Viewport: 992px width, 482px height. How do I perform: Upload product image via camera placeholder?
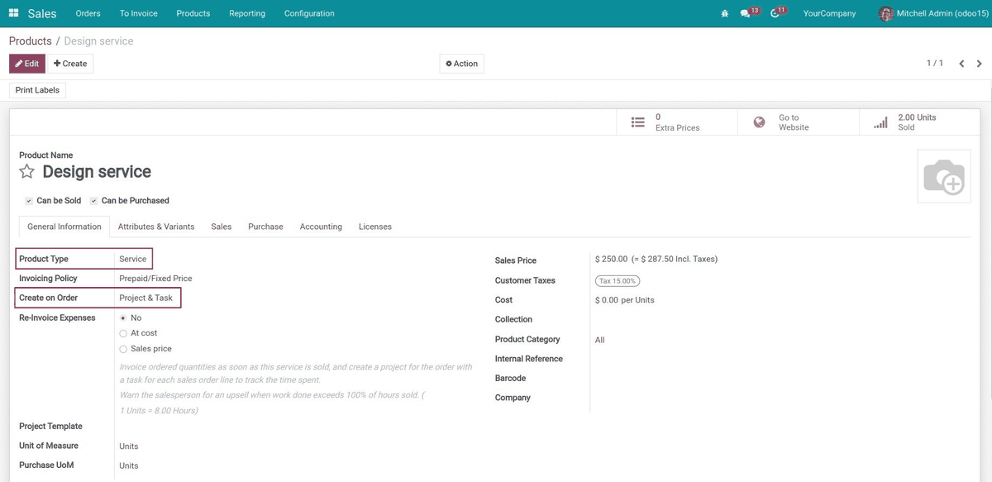point(944,176)
